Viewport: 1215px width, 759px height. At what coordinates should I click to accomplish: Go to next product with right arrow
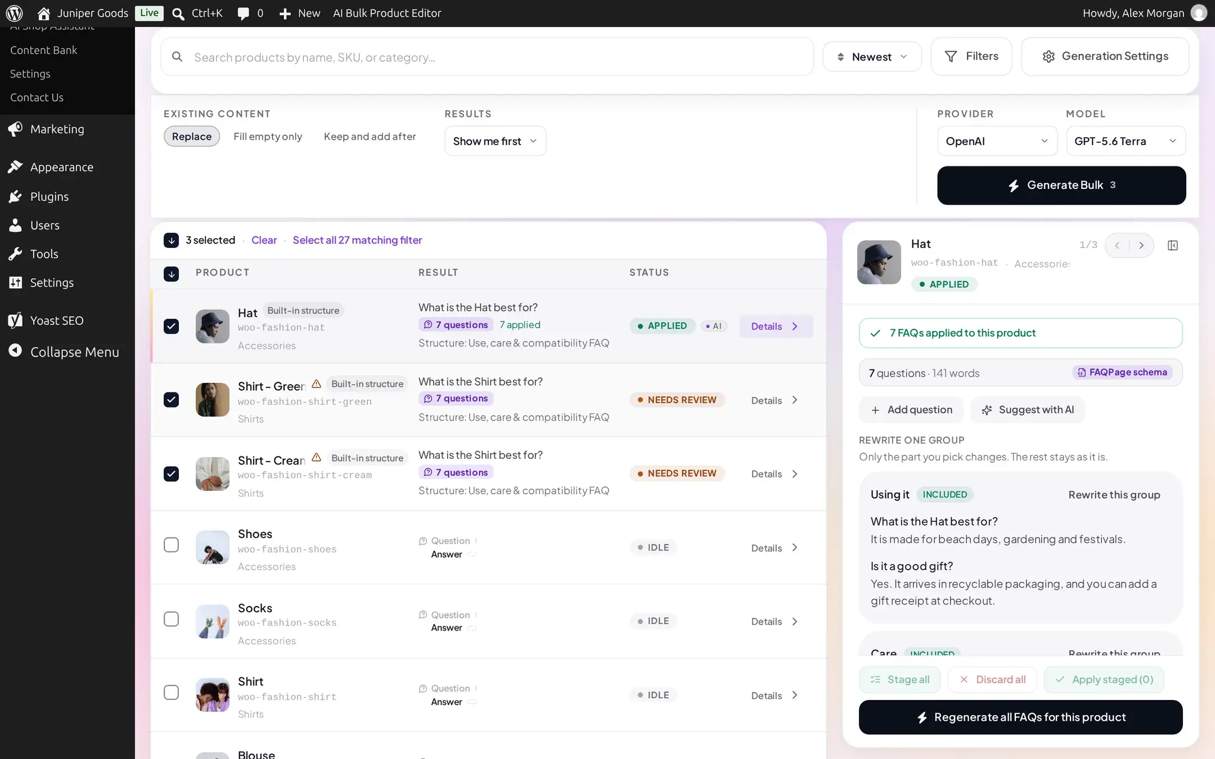point(1141,245)
